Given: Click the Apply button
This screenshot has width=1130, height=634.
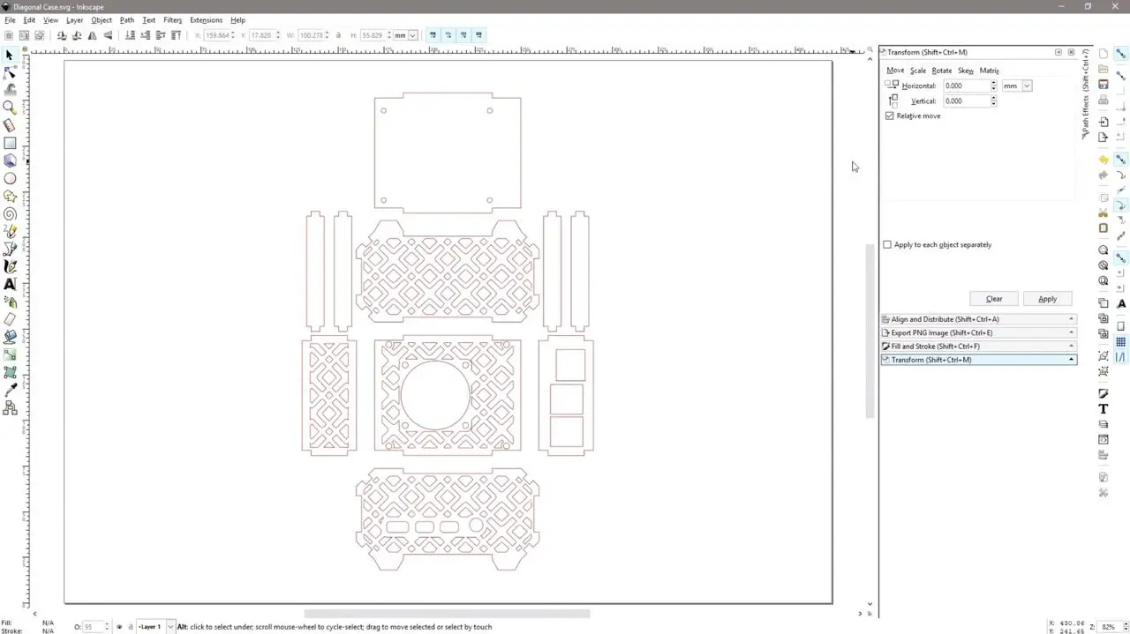Looking at the screenshot, I should (1047, 299).
